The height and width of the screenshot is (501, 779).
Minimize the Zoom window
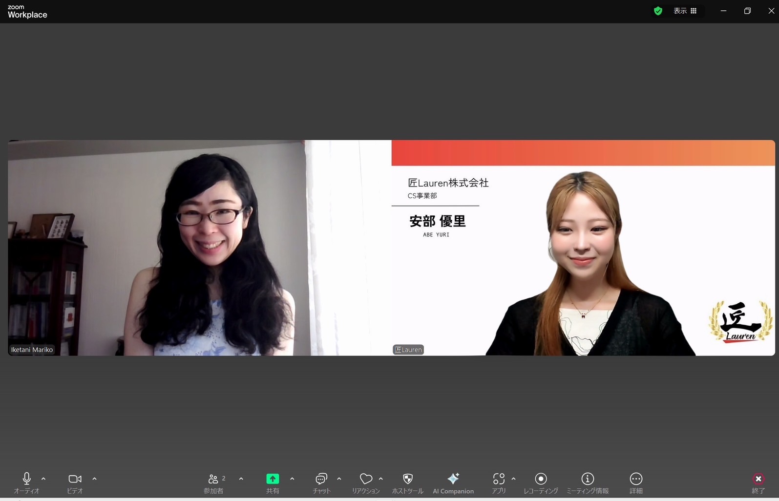pos(723,11)
